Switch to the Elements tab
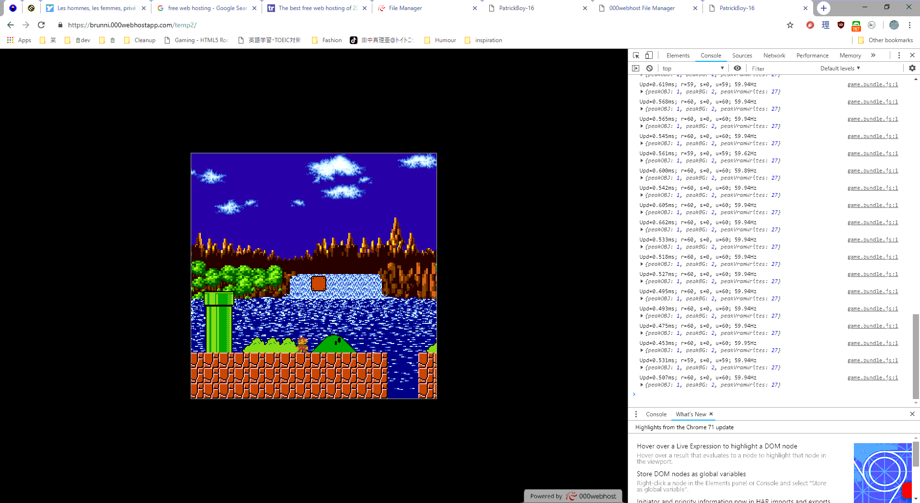 tap(678, 56)
